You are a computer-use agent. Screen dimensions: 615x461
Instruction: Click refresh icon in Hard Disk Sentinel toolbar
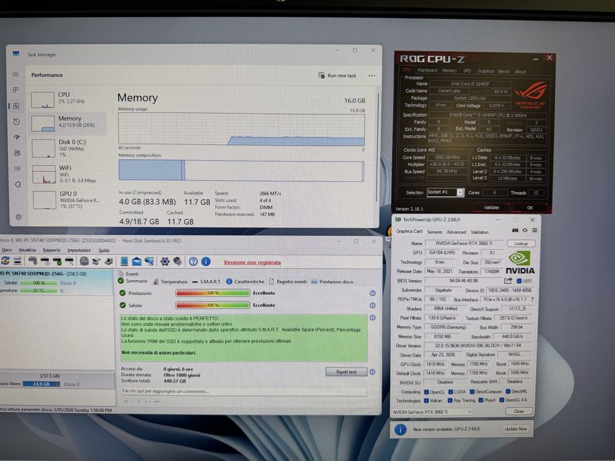coord(5,261)
